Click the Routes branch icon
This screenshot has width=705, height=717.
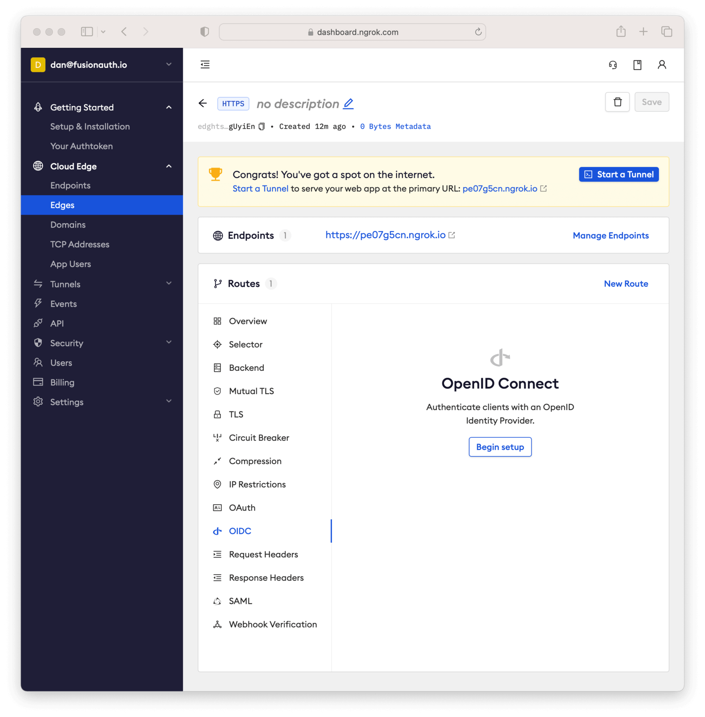pyautogui.click(x=218, y=284)
